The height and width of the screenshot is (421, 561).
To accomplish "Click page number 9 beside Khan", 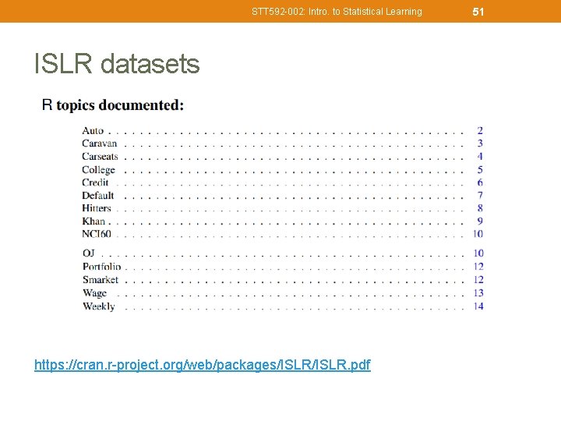I will click(480, 221).
